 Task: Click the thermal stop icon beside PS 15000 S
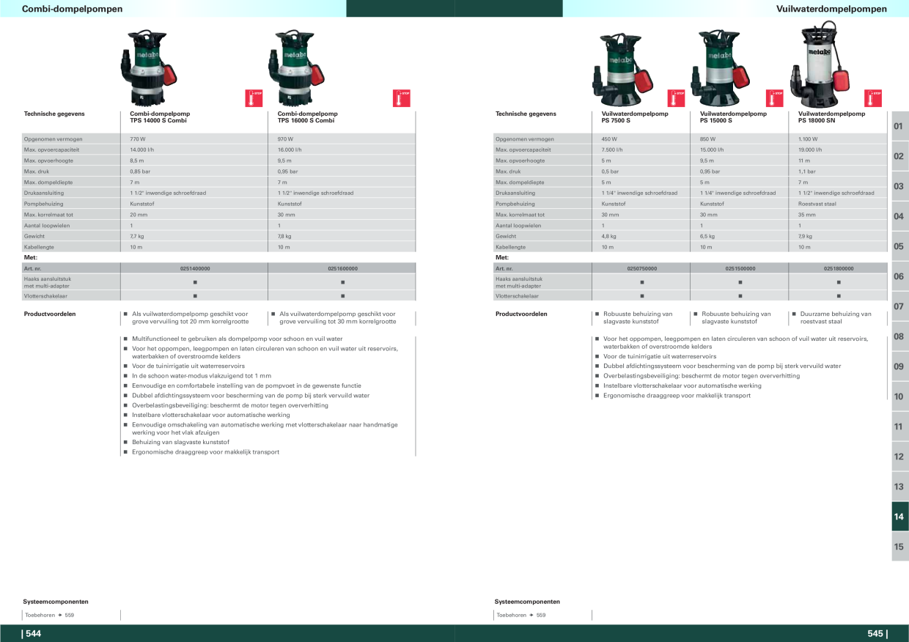coord(774,98)
